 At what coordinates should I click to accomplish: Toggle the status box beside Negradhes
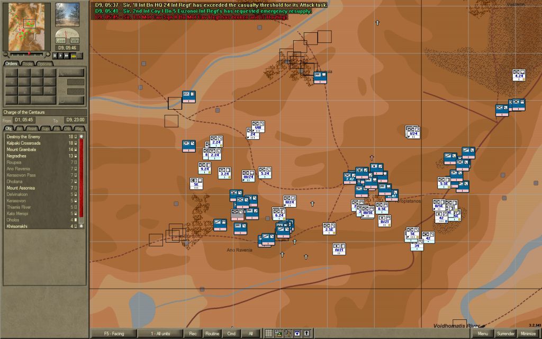(x=76, y=156)
